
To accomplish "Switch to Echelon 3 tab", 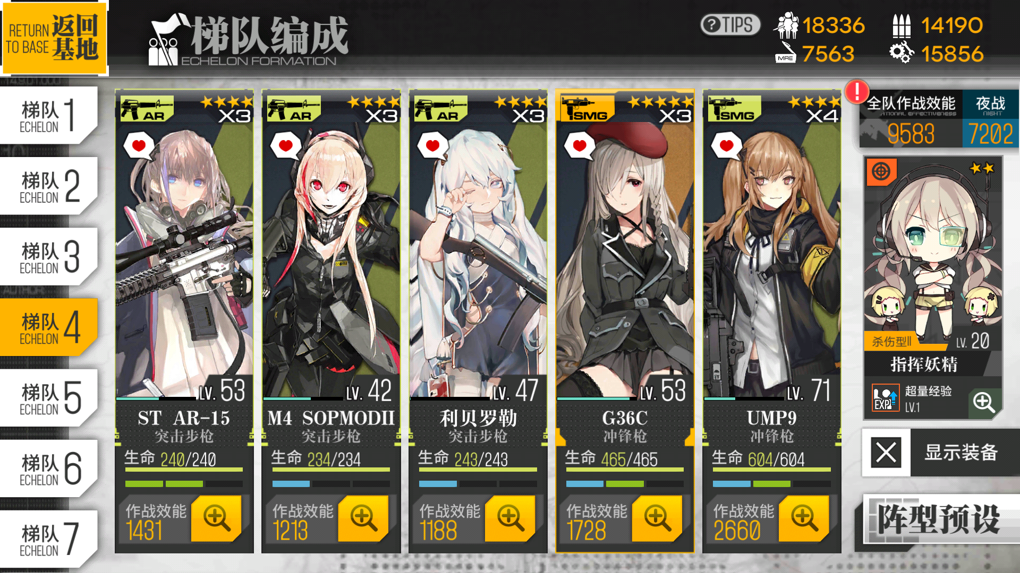I will (49, 257).
